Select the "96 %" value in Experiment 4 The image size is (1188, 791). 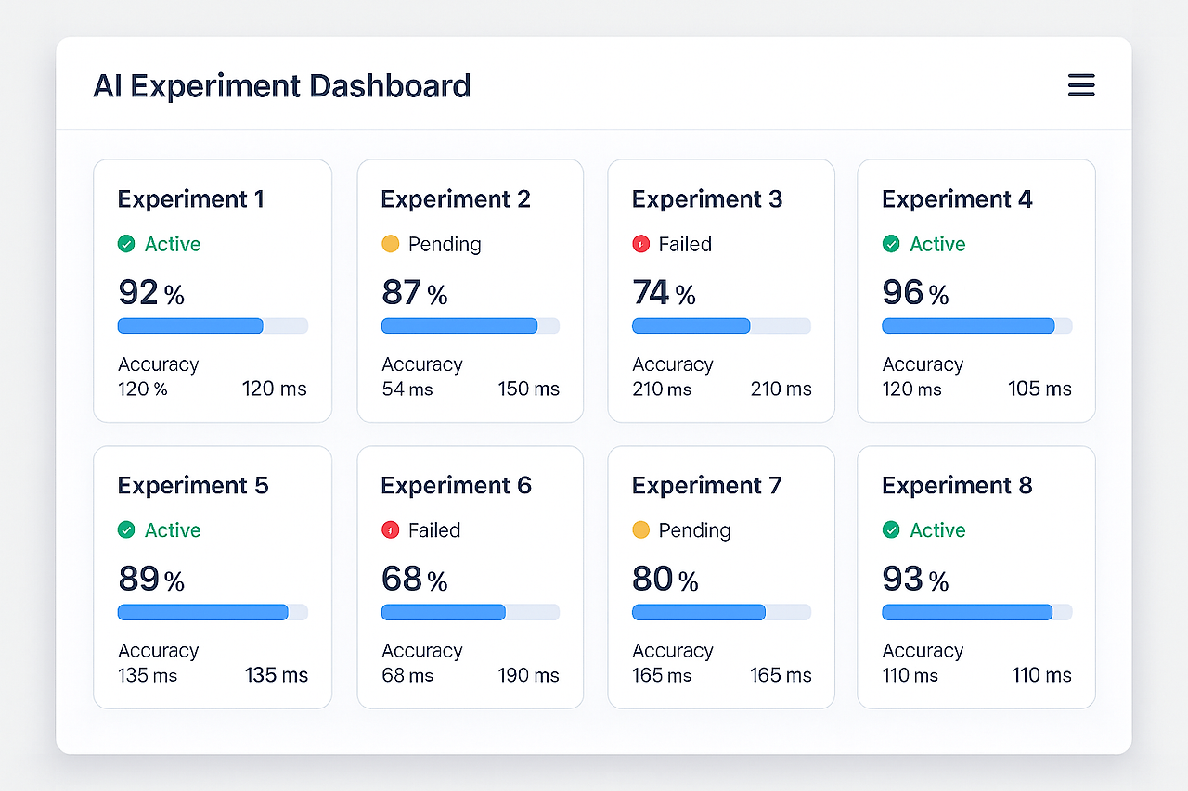(916, 293)
